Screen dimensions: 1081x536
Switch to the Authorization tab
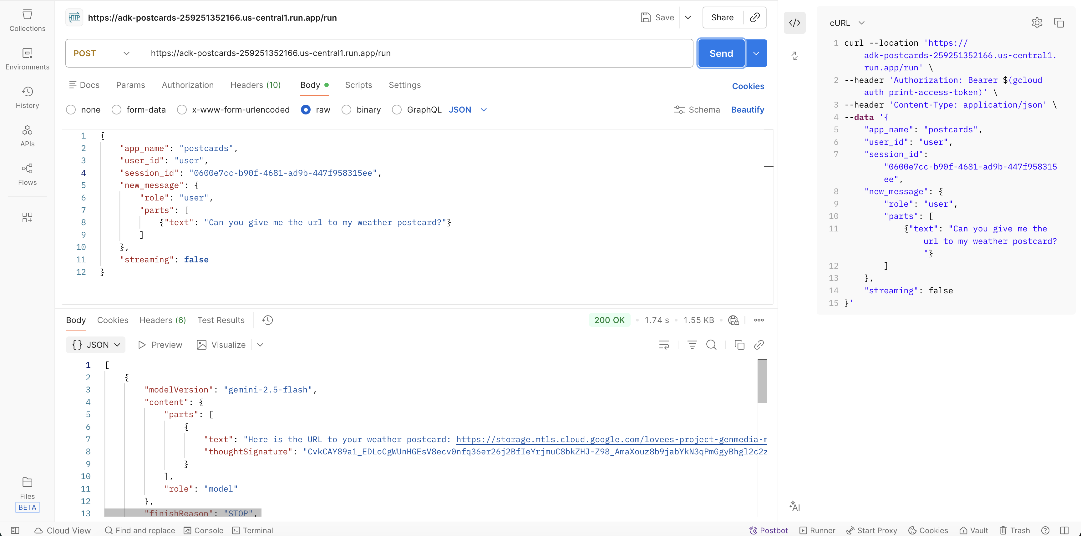pyautogui.click(x=188, y=85)
